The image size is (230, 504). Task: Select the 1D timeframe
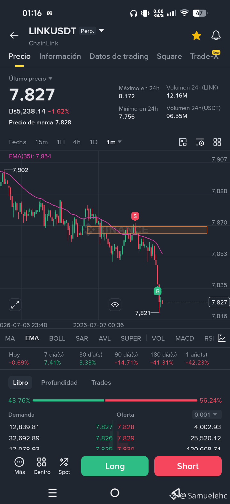(94, 142)
